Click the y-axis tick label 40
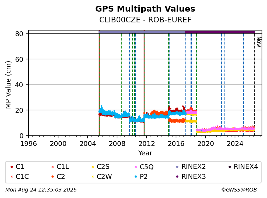The width and height of the screenshot is (267, 198). 19,85
